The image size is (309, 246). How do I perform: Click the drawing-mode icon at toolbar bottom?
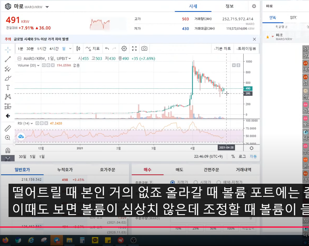click(8, 158)
